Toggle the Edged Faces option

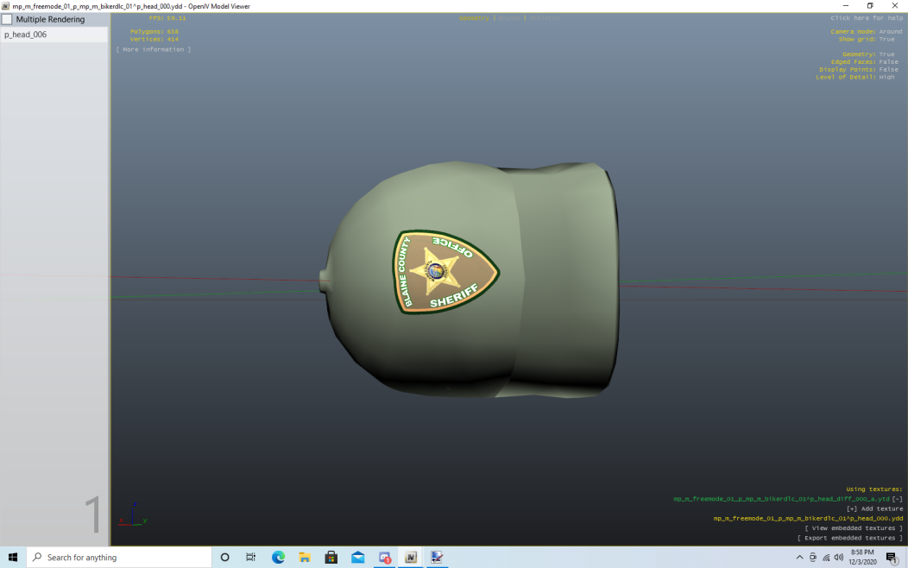coord(888,62)
